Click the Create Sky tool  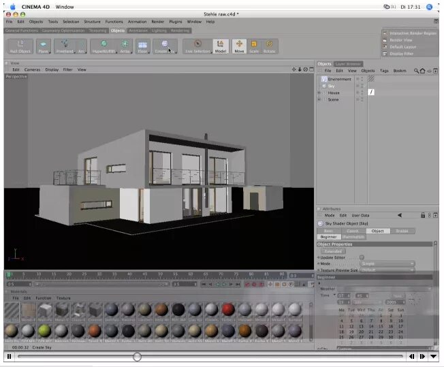click(165, 46)
